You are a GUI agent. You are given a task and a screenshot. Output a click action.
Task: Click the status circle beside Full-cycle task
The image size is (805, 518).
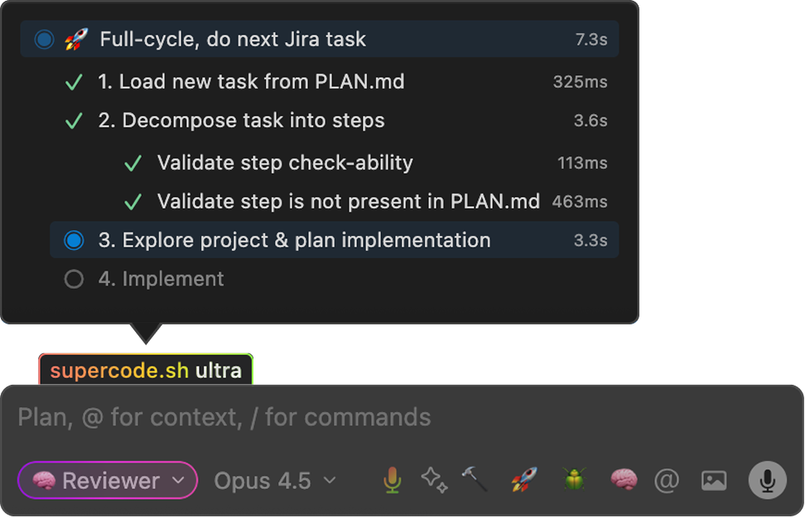pyautogui.click(x=44, y=39)
